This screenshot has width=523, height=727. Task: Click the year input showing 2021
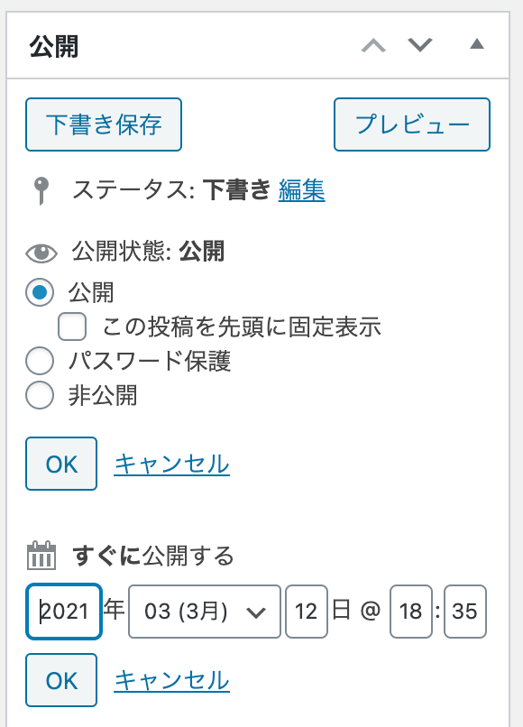[x=61, y=612]
